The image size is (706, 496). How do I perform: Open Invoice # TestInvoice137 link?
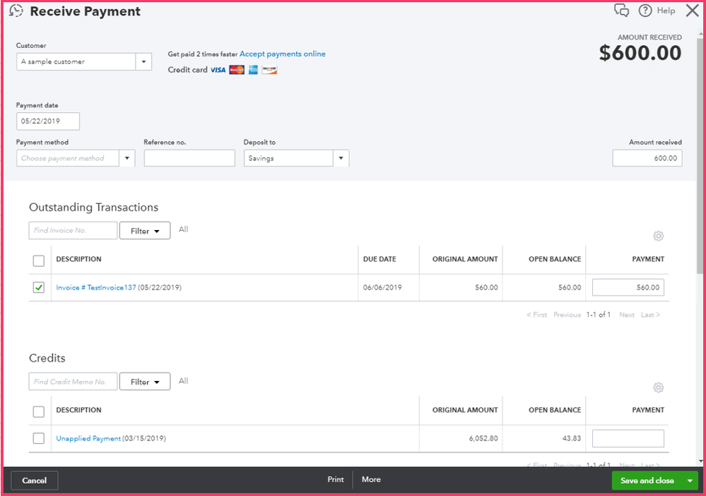96,287
